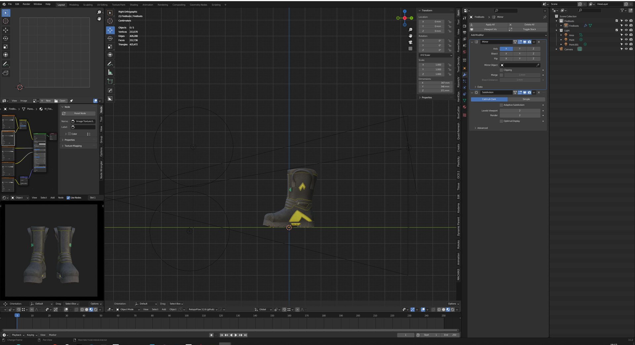The height and width of the screenshot is (345, 635).
Task: Toggle camera view icon in viewport
Action: click(410, 42)
